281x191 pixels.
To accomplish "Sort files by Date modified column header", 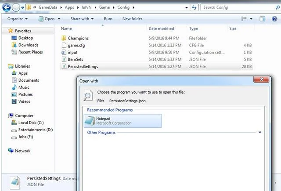I will 161,29.
